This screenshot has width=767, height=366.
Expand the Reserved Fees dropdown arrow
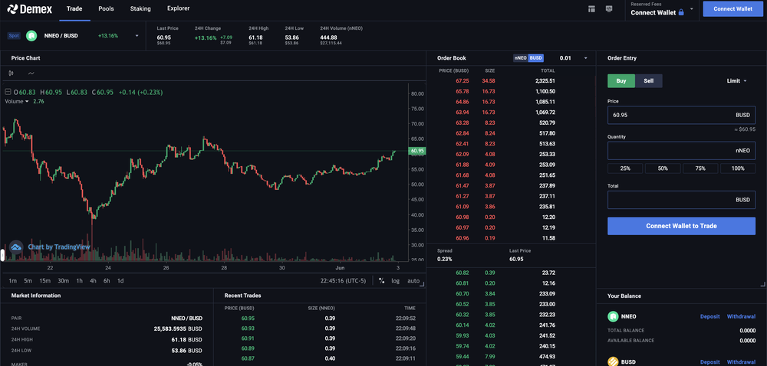click(x=692, y=8)
